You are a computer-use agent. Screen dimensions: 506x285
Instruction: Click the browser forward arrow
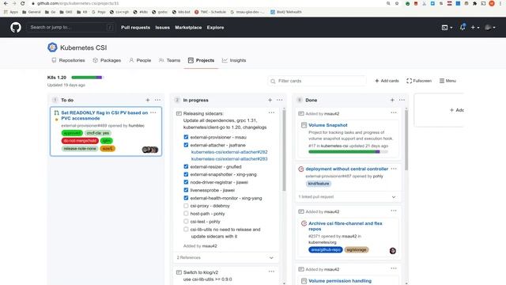tap(14, 3)
